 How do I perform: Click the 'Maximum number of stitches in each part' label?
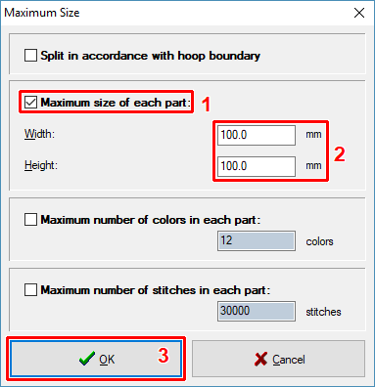tap(156, 290)
